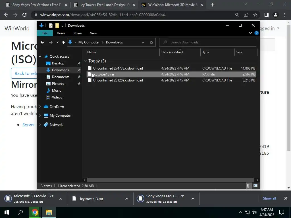The height and width of the screenshot is (218, 291).
Task: Bookmark this page with star icon
Action: pyautogui.click(x=255, y=15)
